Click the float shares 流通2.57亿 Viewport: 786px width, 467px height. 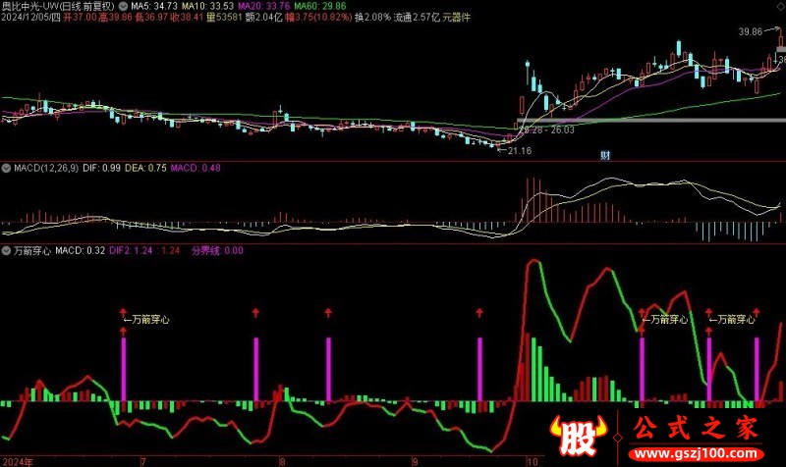pos(417,18)
